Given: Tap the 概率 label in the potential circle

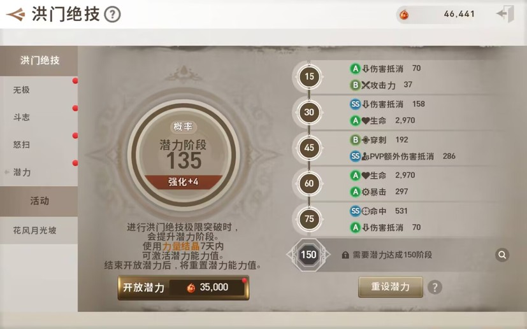Looking at the screenshot, I should (183, 127).
